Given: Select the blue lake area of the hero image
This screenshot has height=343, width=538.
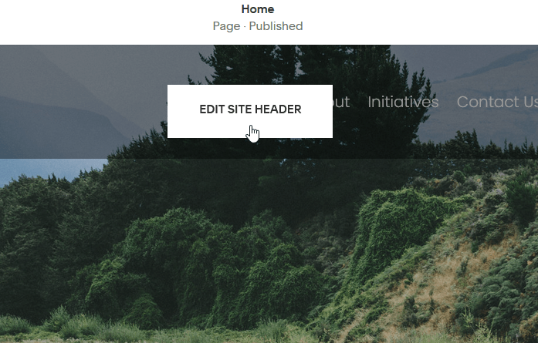Looking at the screenshot, I should [x=52, y=170].
